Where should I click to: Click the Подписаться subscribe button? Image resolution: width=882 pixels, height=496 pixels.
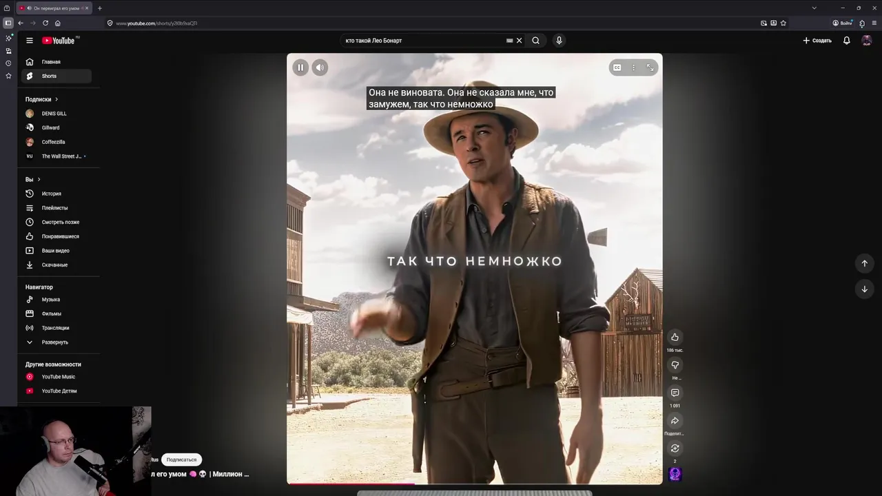pyautogui.click(x=181, y=459)
